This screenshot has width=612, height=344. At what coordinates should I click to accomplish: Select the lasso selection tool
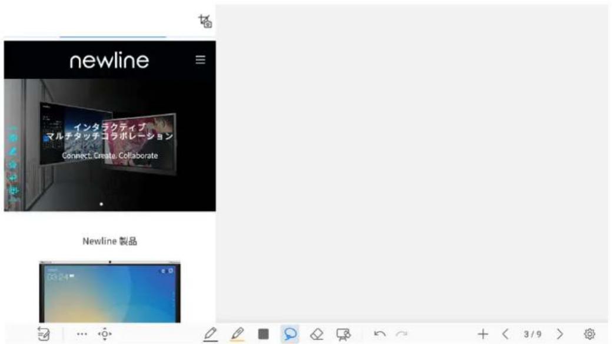(290, 334)
